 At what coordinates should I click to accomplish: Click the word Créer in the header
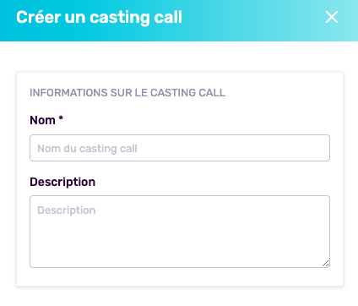click(x=39, y=17)
